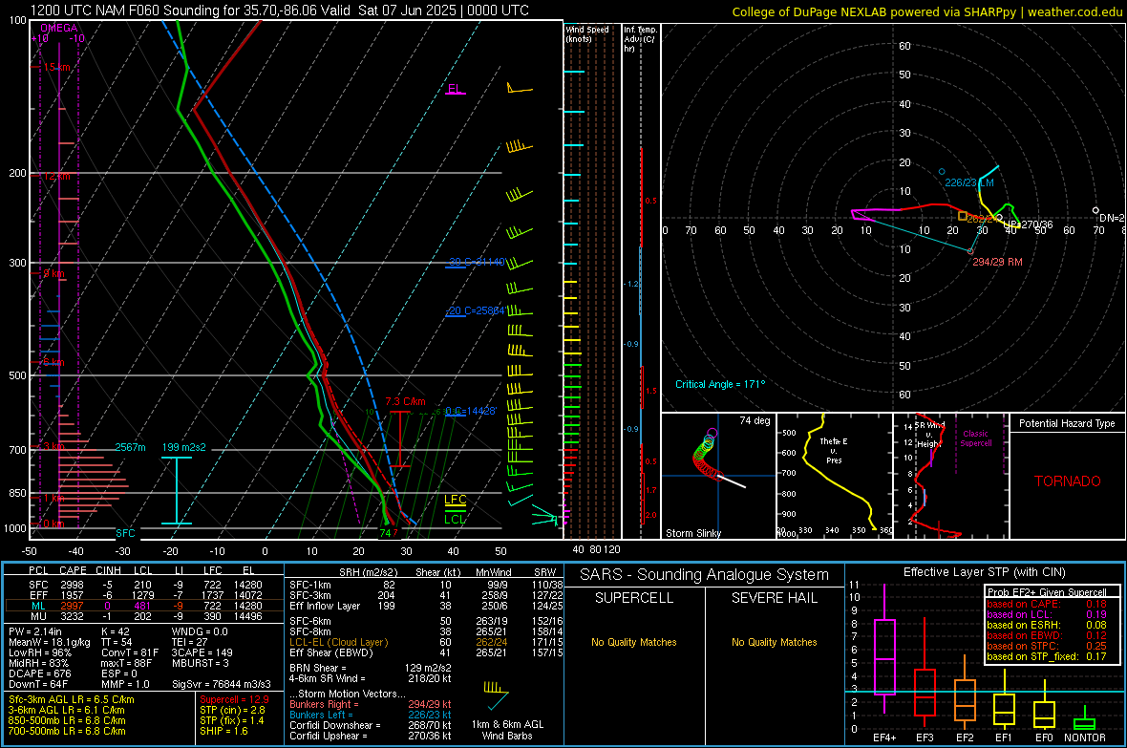Image resolution: width=1127 pixels, height=748 pixels.
Task: Click the STP (cin) = 2.8 value
Action: tap(232, 710)
